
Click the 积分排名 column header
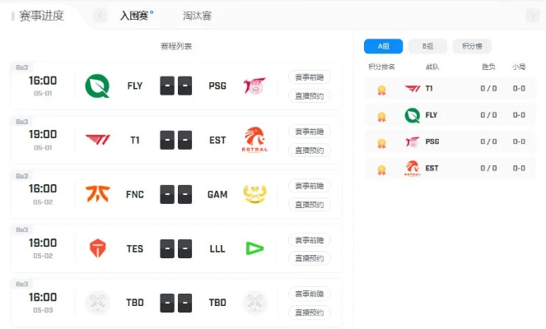[x=381, y=67]
